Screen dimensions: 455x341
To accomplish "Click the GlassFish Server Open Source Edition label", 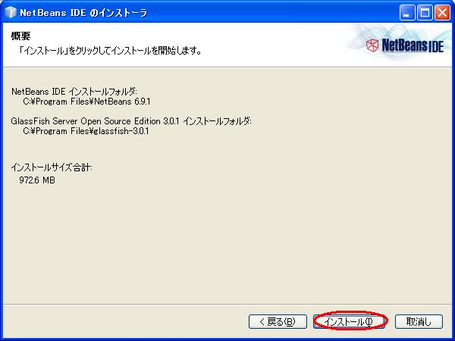I will pos(131,121).
